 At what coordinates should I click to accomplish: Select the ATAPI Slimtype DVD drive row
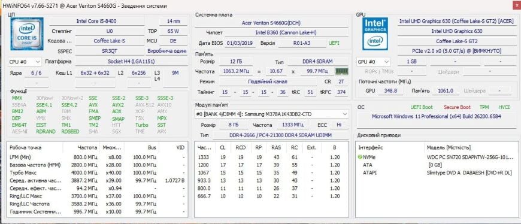click(437, 173)
